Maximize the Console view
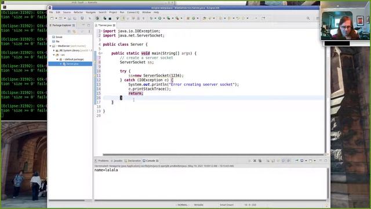The height and width of the screenshot is (209, 371). click(326, 161)
